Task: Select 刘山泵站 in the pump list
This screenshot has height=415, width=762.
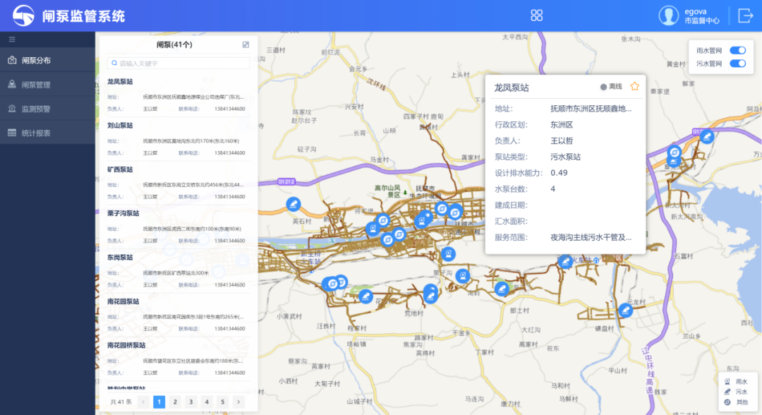Action: pyautogui.click(x=120, y=126)
